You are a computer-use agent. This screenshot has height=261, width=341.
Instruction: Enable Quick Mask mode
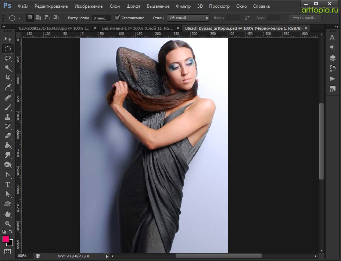(x=7, y=251)
